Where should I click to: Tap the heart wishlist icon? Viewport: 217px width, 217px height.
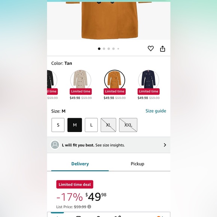tap(150, 49)
